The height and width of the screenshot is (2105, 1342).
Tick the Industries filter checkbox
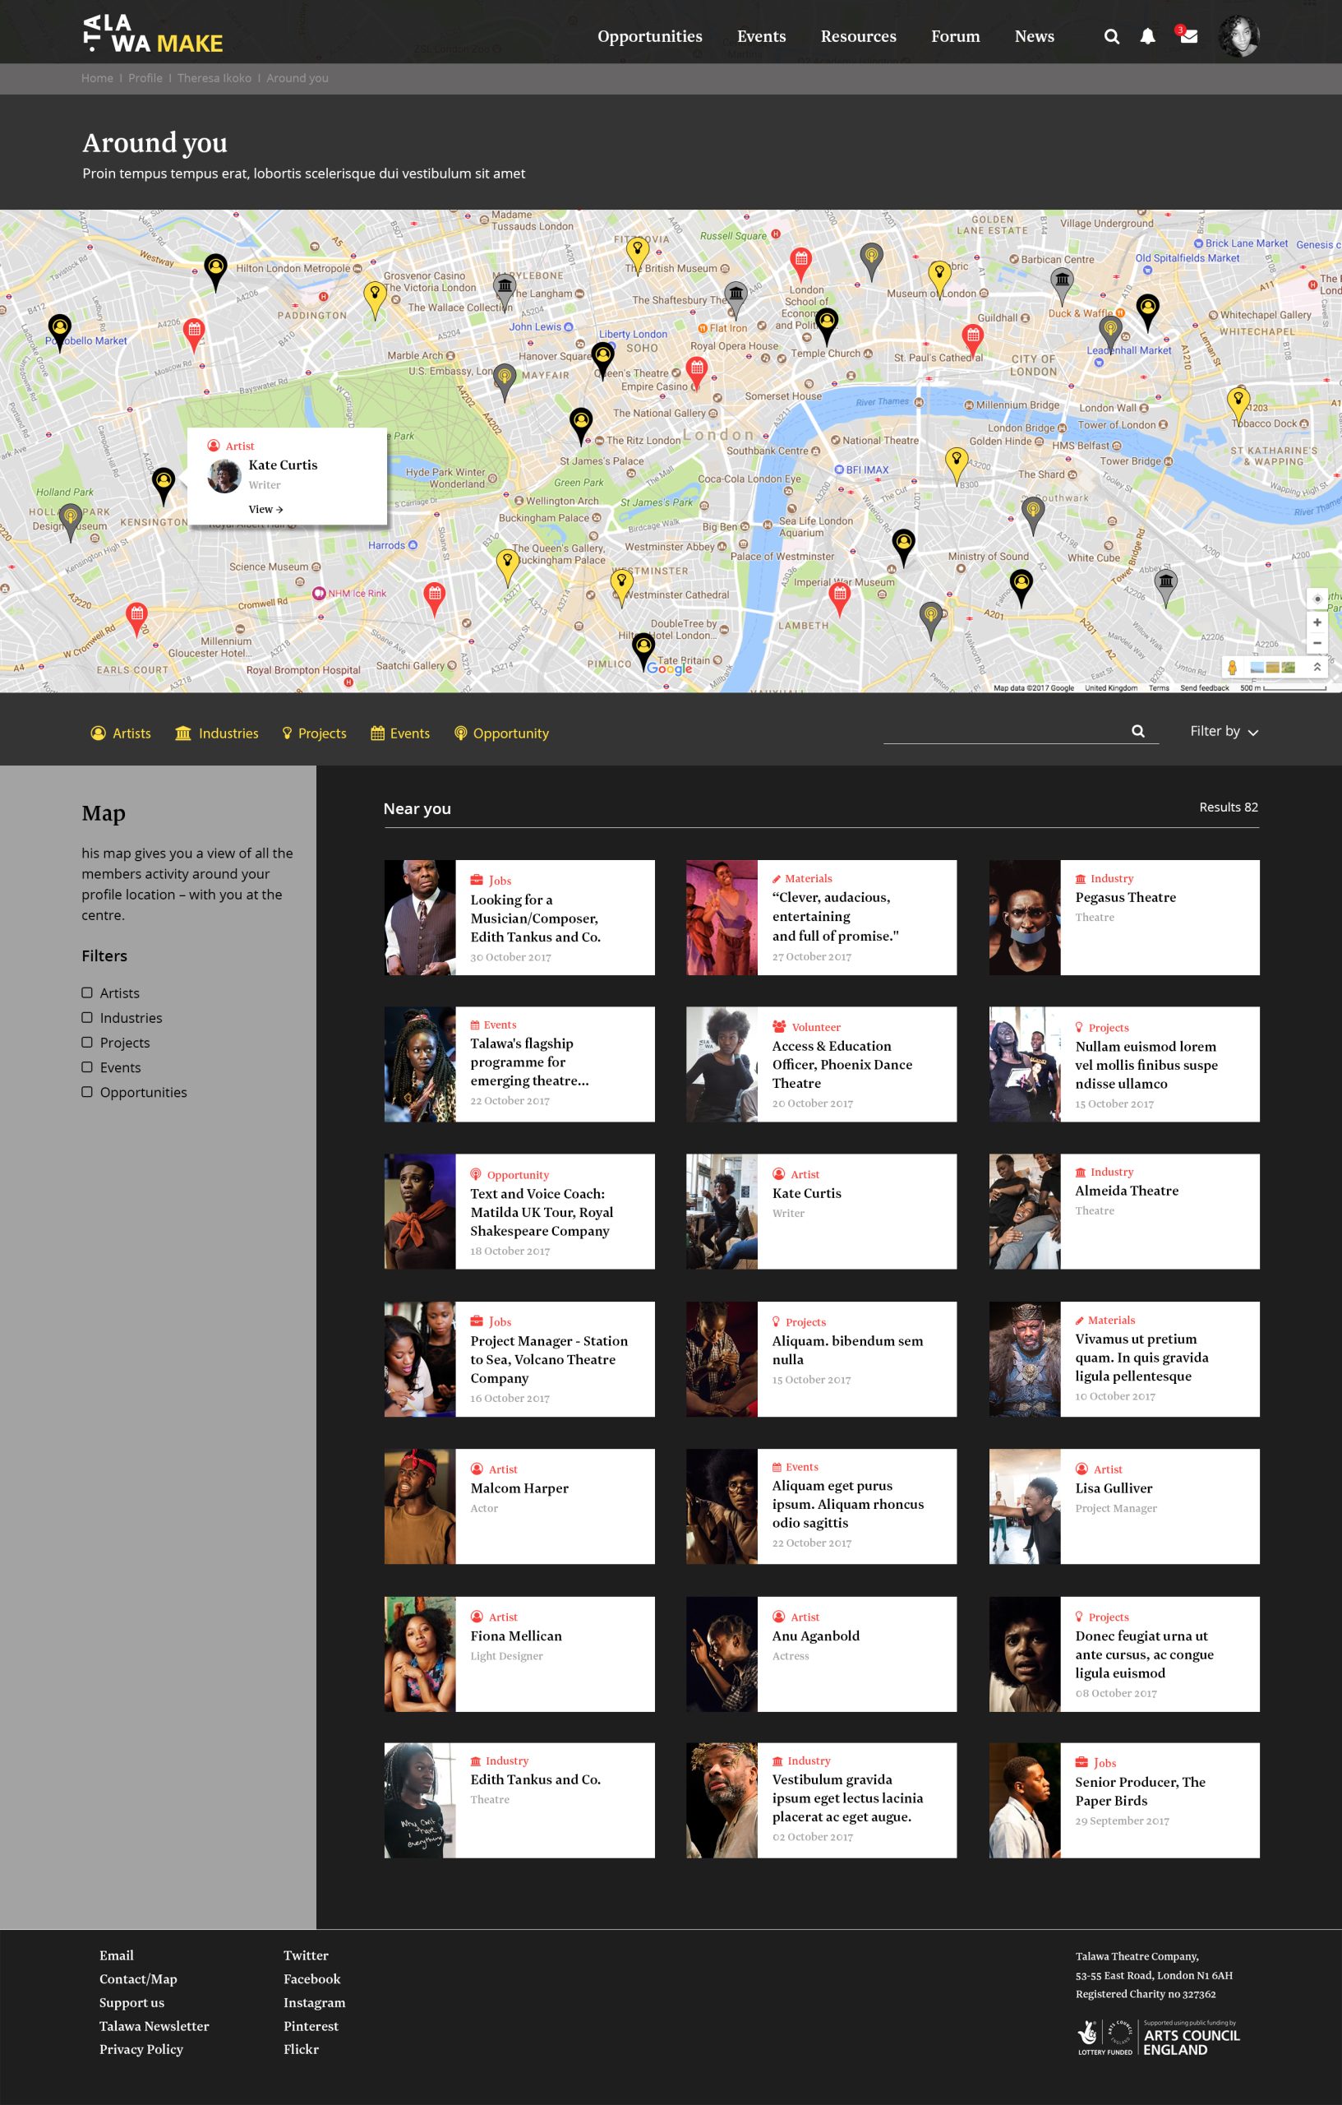(x=87, y=1016)
